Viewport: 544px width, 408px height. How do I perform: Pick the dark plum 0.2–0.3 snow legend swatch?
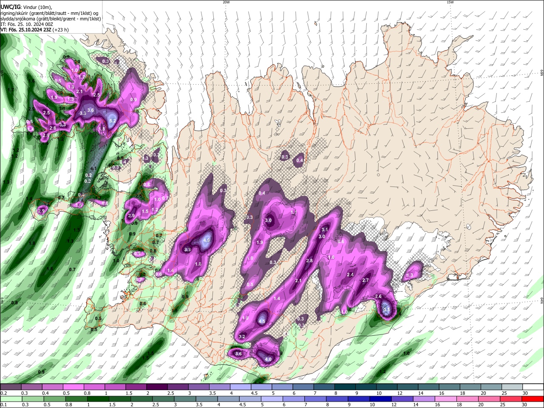pos(11,387)
